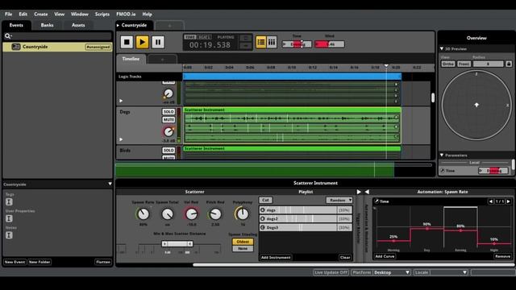Click the Vol Rnd knob
This screenshot has height=290, width=516.
pos(191,214)
